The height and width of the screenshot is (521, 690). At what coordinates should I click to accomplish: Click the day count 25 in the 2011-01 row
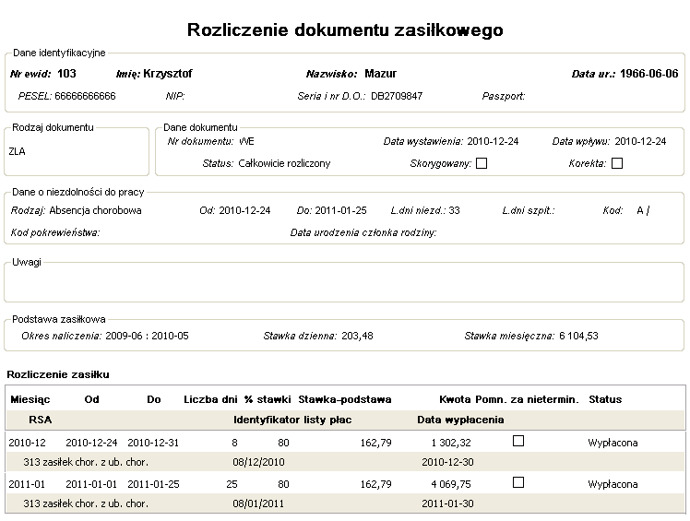[x=232, y=484]
